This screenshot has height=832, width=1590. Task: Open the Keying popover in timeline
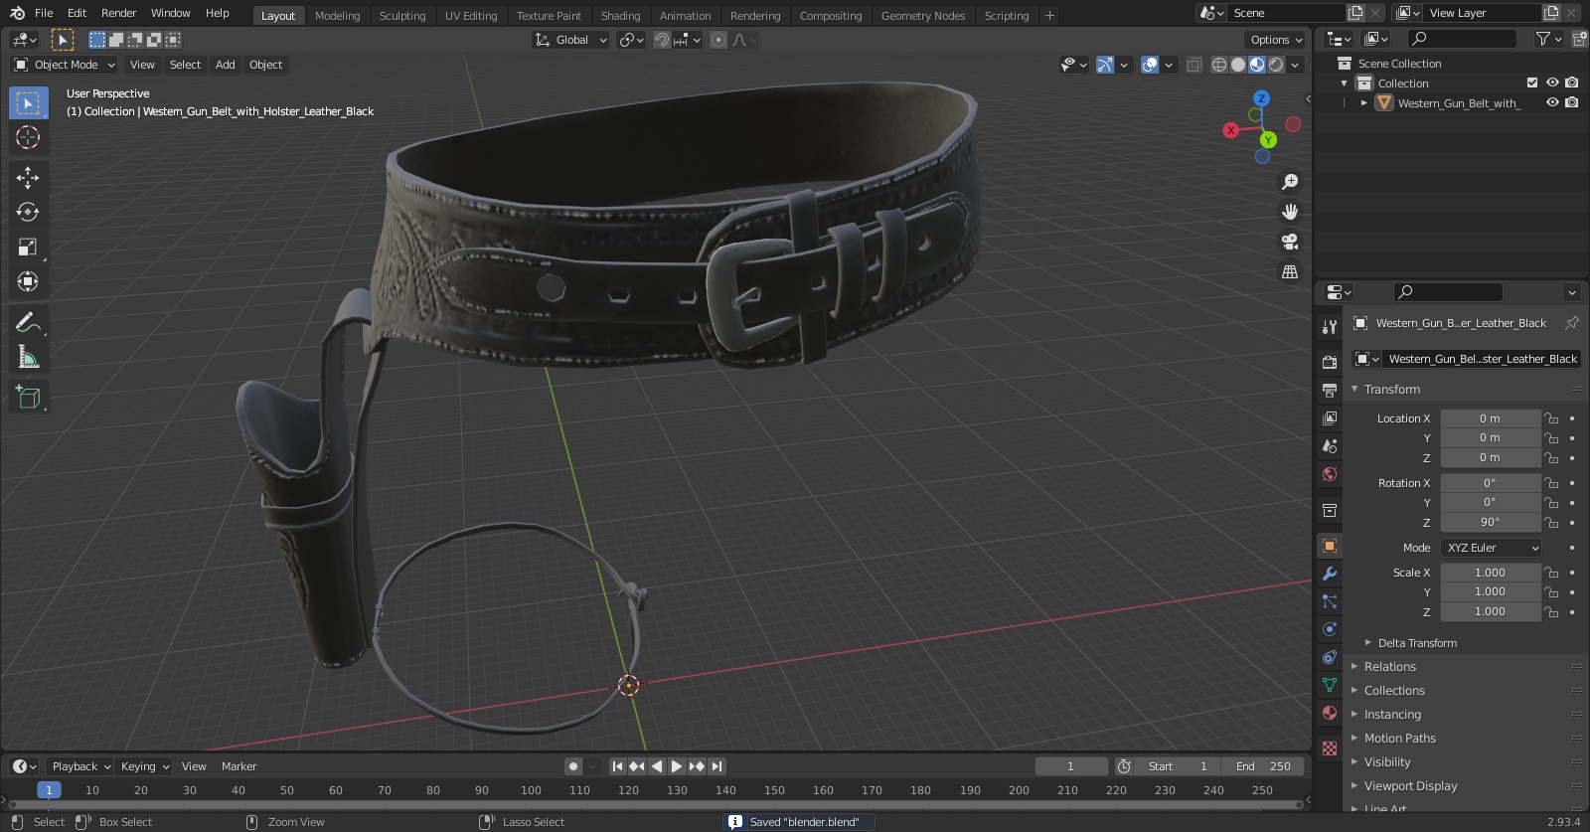click(x=144, y=766)
